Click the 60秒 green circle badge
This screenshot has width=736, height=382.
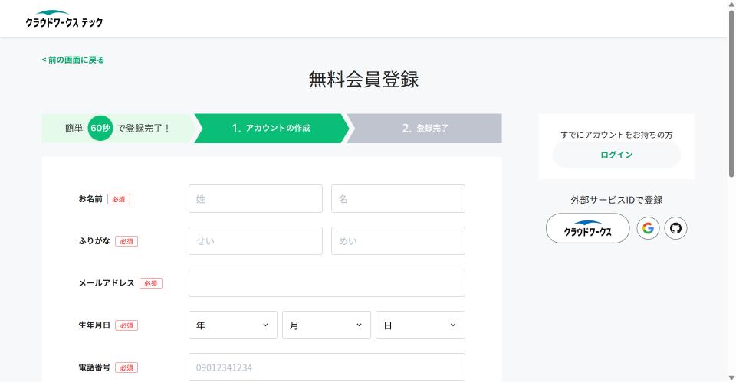(100, 128)
